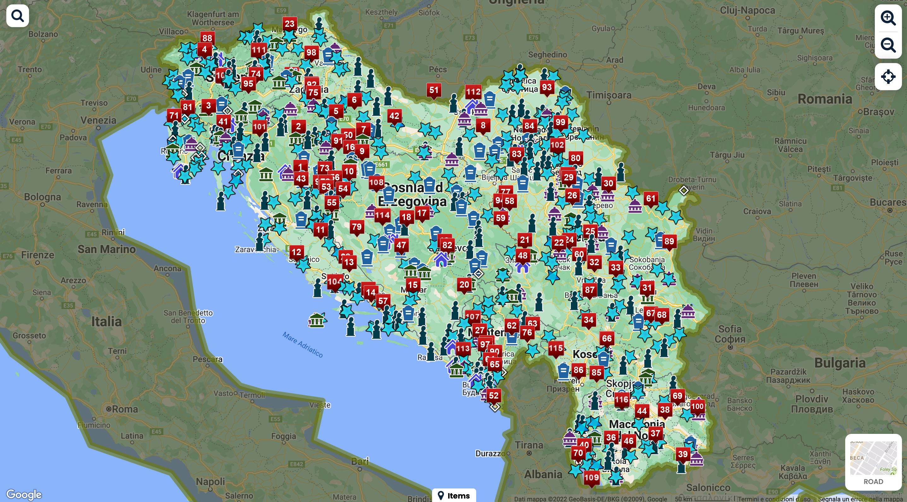
Task: Select red cluster marker 2
Action: click(299, 127)
